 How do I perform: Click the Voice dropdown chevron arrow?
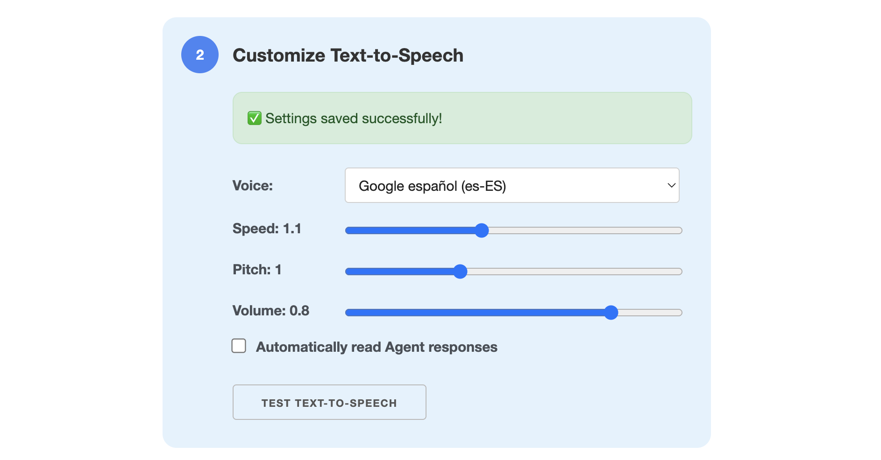[x=671, y=185]
